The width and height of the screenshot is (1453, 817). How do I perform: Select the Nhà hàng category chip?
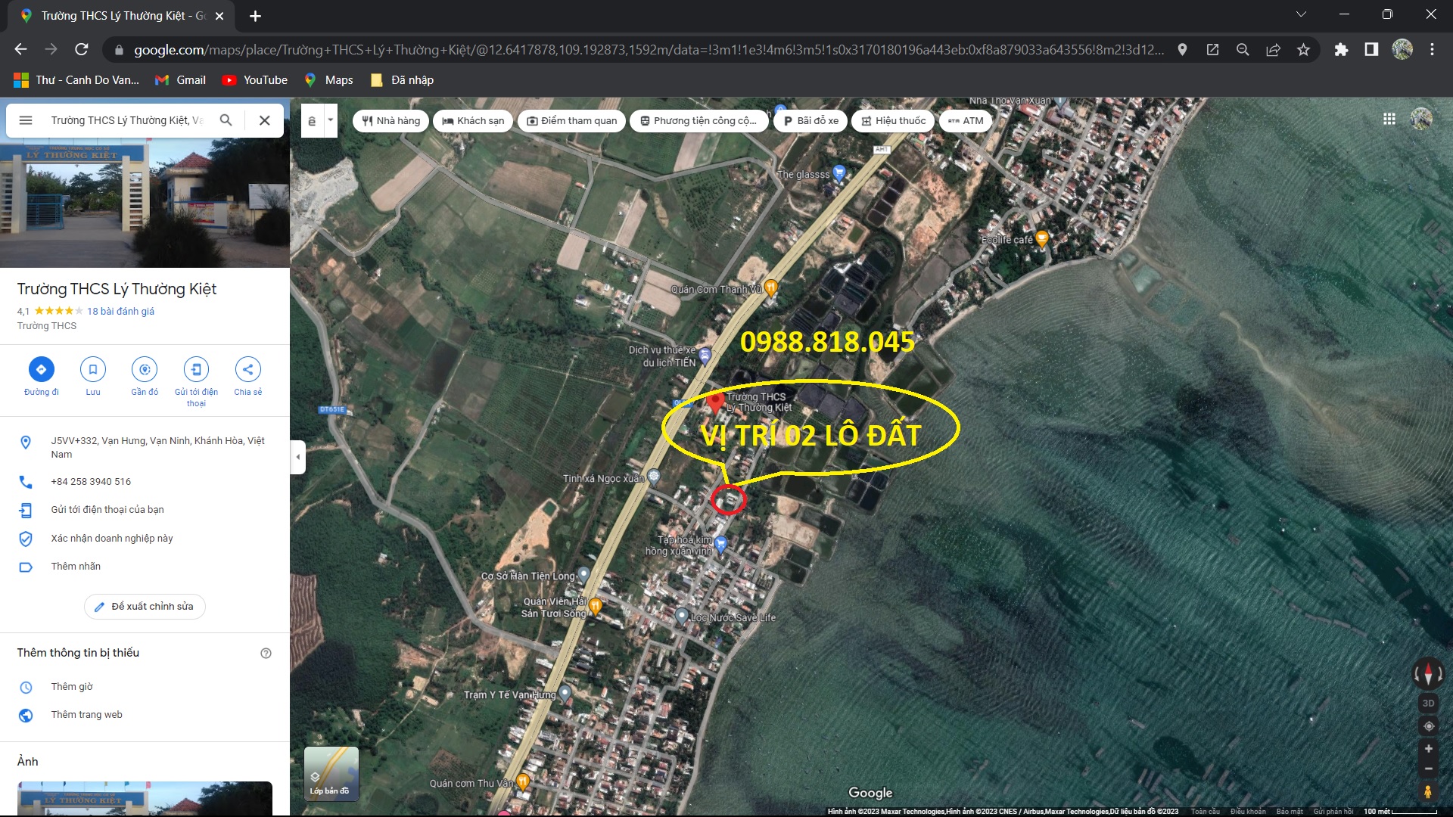tap(391, 121)
